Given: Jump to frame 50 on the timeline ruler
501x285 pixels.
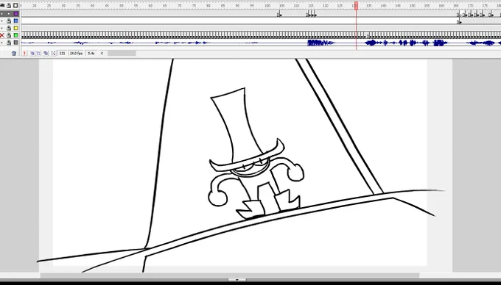Looking at the screenshot, I should click(x=122, y=6).
